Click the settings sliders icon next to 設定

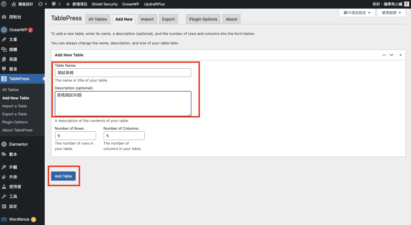tap(4, 206)
